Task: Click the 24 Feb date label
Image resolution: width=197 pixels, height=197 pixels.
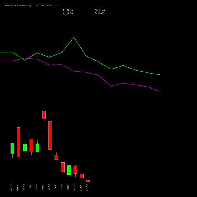Action: click(87, 188)
